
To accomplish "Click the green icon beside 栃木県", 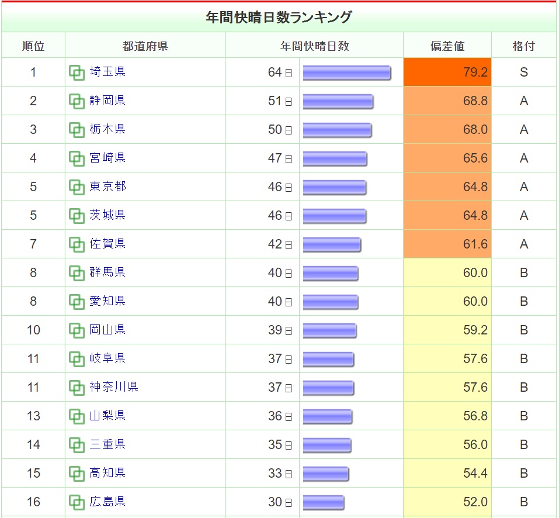I will pyautogui.click(x=77, y=130).
